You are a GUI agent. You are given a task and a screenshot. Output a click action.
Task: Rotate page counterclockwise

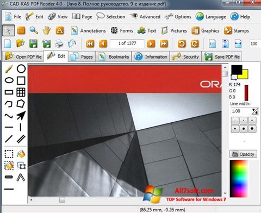(x=182, y=43)
